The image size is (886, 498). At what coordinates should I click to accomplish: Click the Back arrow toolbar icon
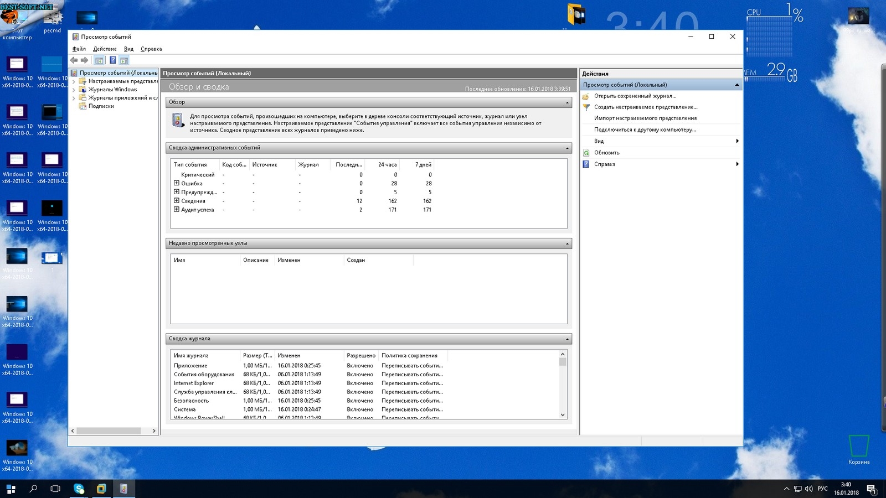pyautogui.click(x=74, y=60)
